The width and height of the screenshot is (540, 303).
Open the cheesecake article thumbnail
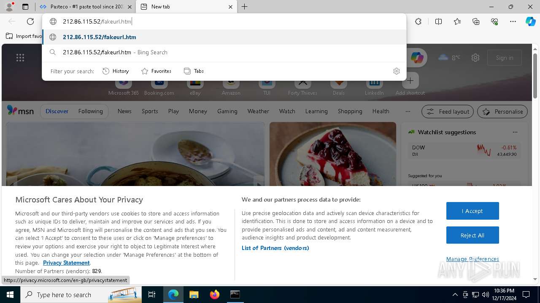tap(333, 154)
